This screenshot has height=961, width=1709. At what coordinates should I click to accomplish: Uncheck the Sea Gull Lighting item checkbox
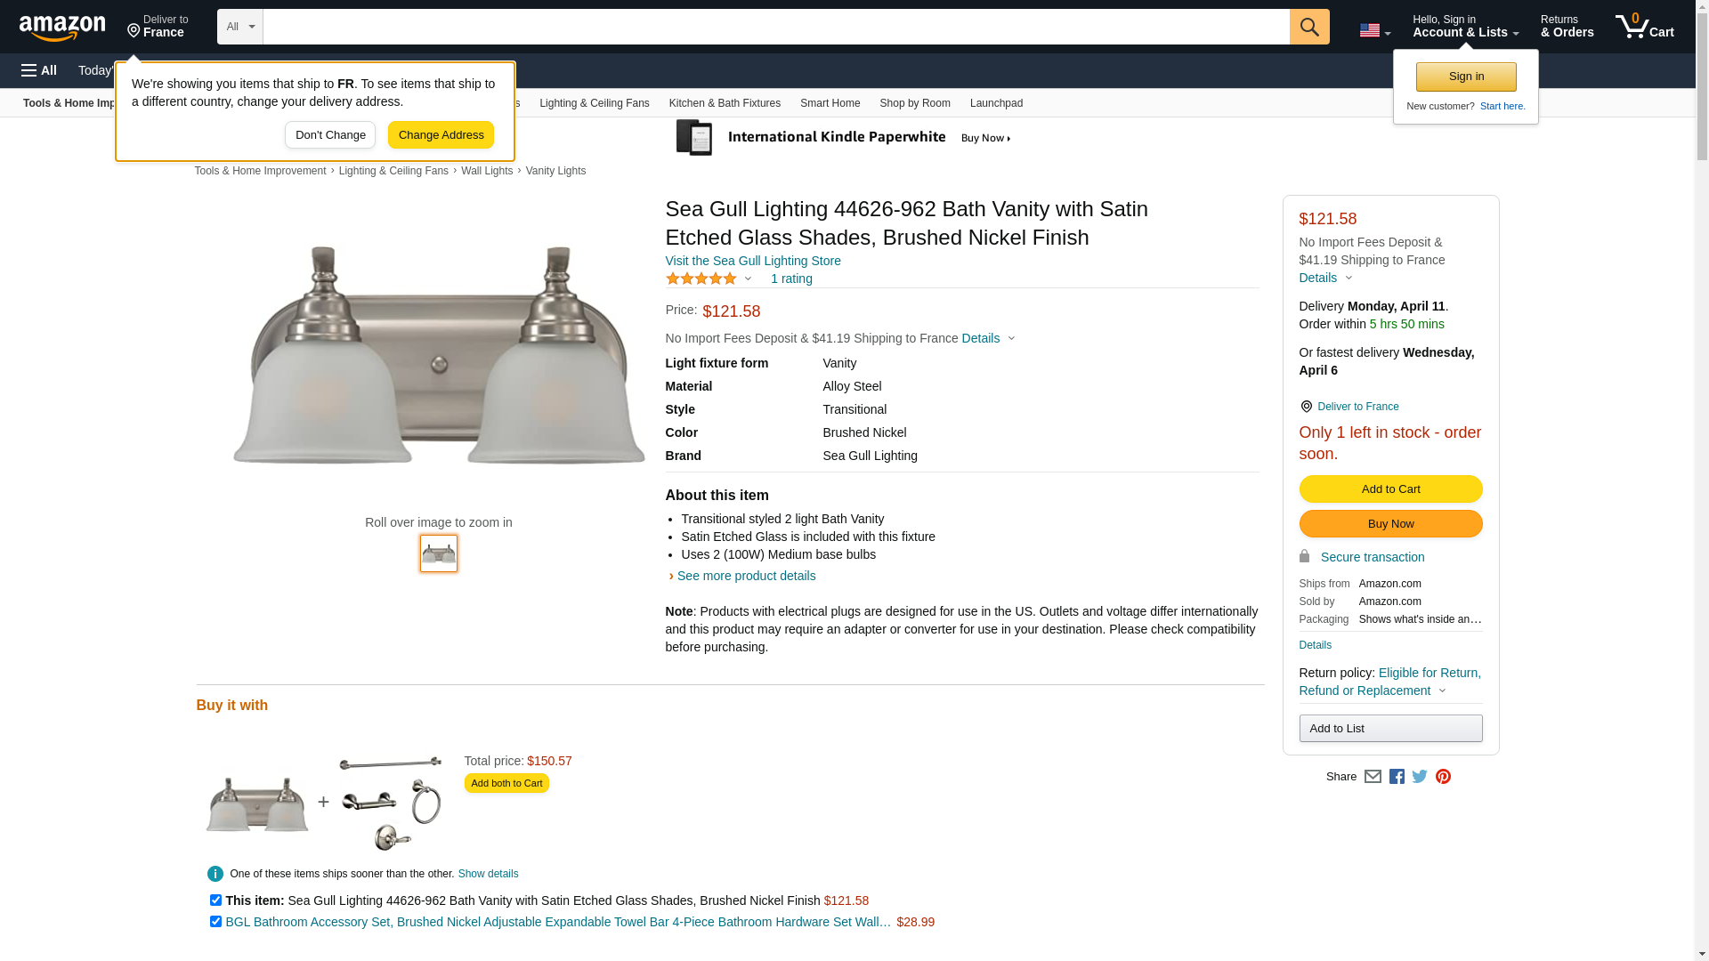[x=215, y=900]
